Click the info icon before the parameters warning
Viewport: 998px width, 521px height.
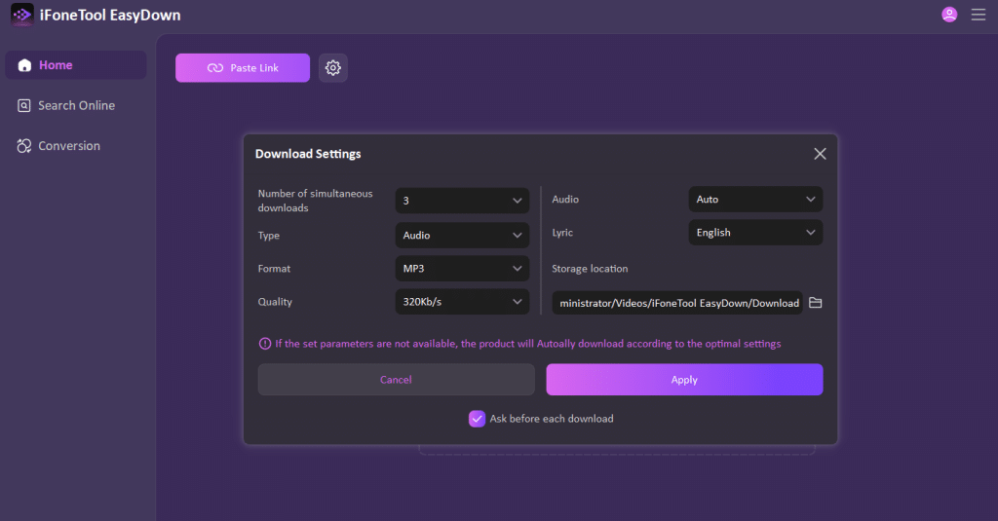point(264,344)
